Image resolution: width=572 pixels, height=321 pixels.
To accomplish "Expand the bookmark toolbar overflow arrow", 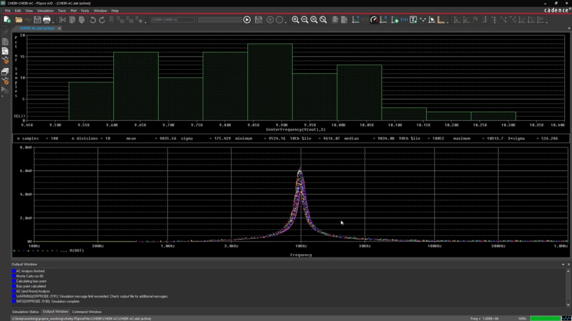I will pyautogui.click(x=146, y=21).
